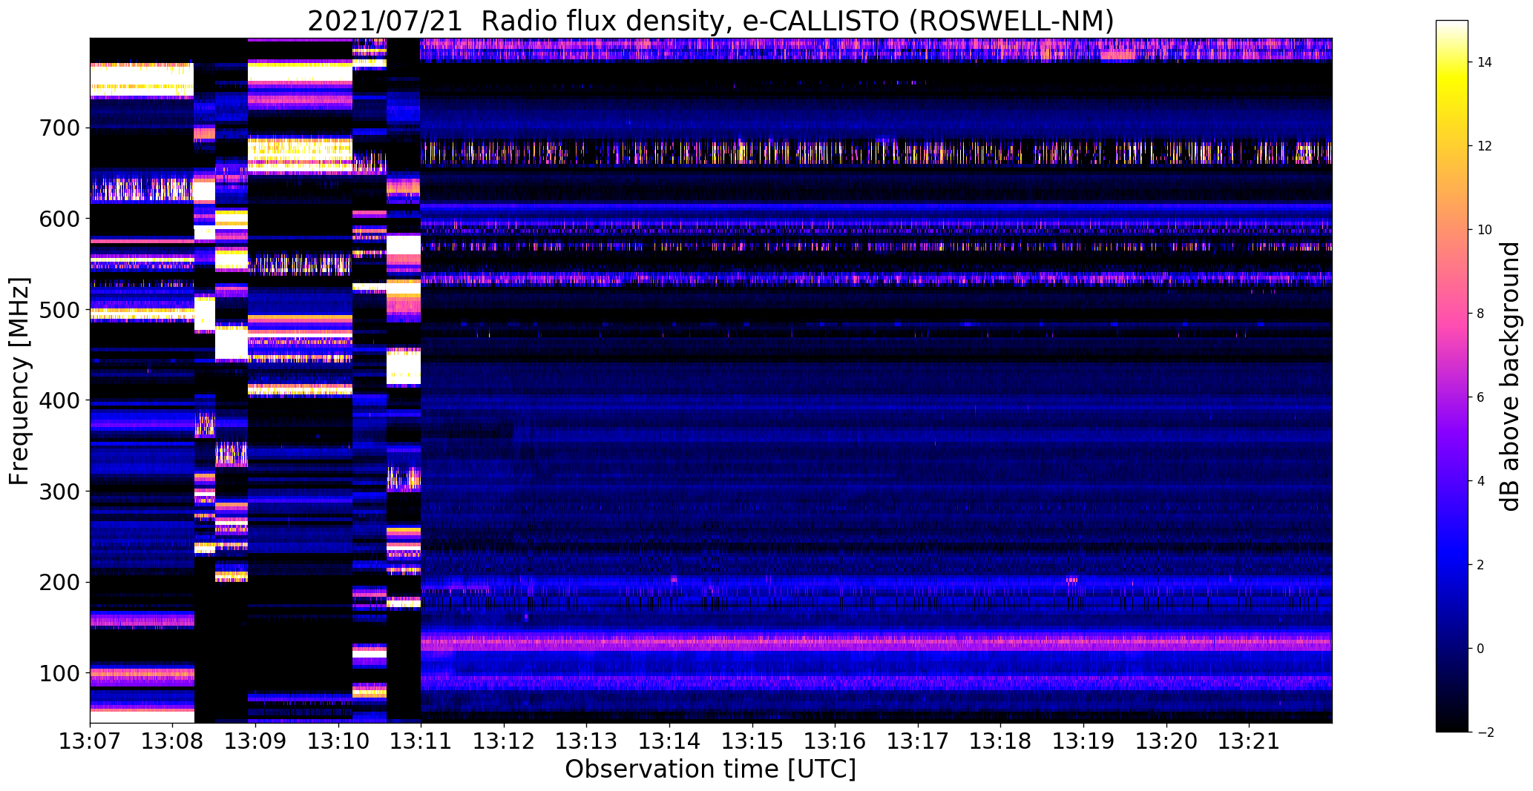Click the colorbar tick value 12
This screenshot has height=791, width=1533.
click(1485, 146)
